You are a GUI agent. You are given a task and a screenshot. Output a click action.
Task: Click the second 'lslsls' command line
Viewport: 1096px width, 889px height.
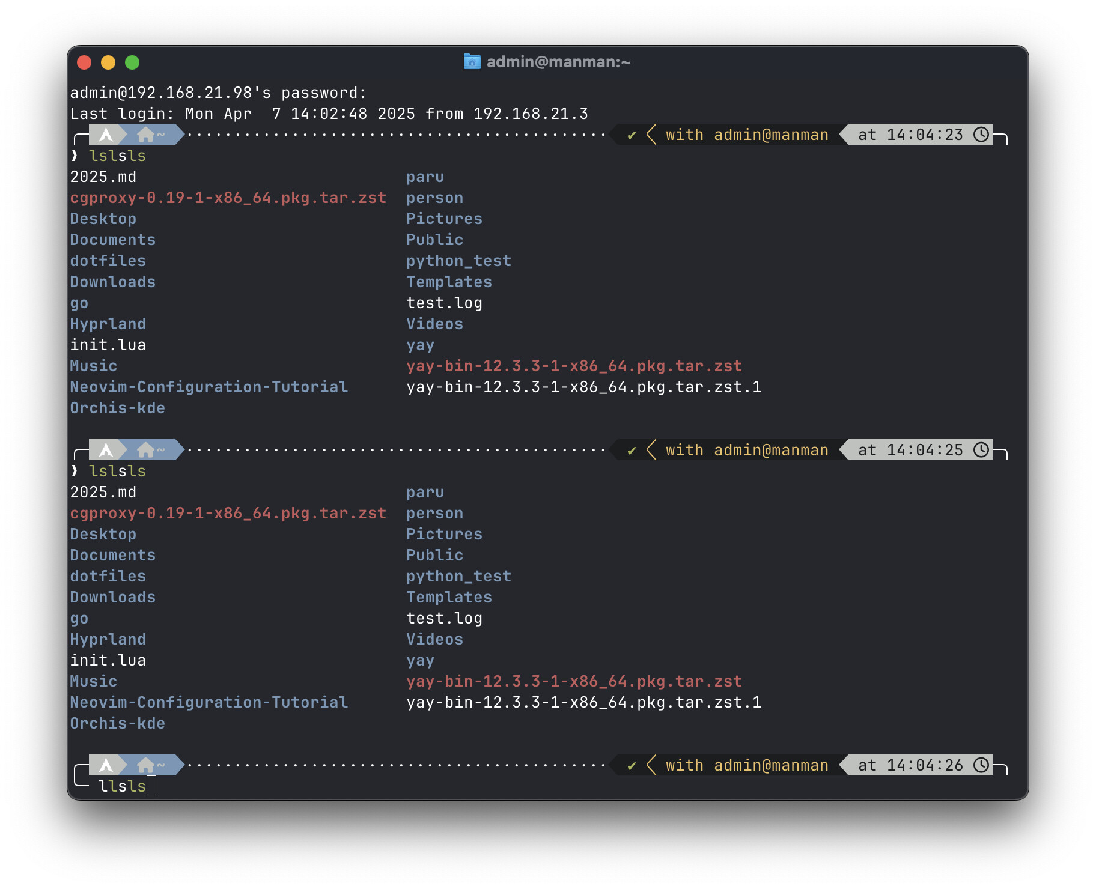(x=117, y=471)
